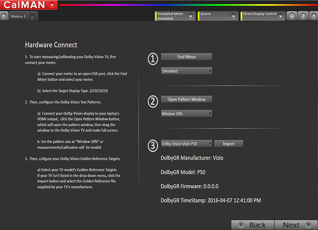The height and width of the screenshot is (230, 318).
Task: Expand the left panel arrow icon
Action: click(x=4, y=16)
